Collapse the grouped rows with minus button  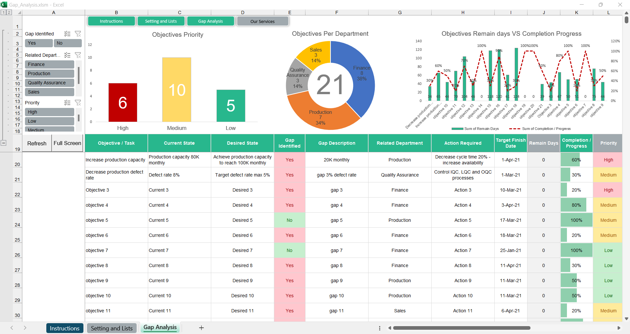click(x=4, y=143)
